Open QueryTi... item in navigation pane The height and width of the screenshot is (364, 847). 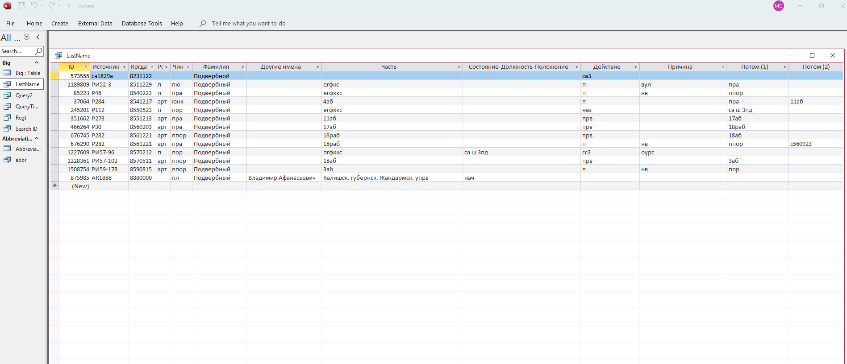pos(22,106)
